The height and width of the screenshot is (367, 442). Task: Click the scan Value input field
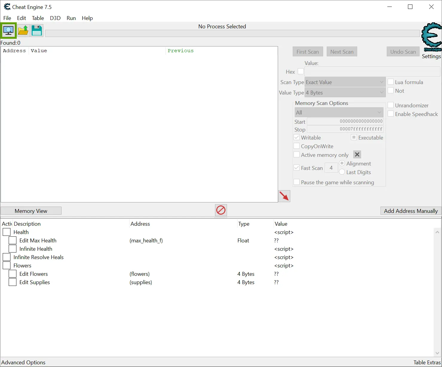[x=372, y=72]
